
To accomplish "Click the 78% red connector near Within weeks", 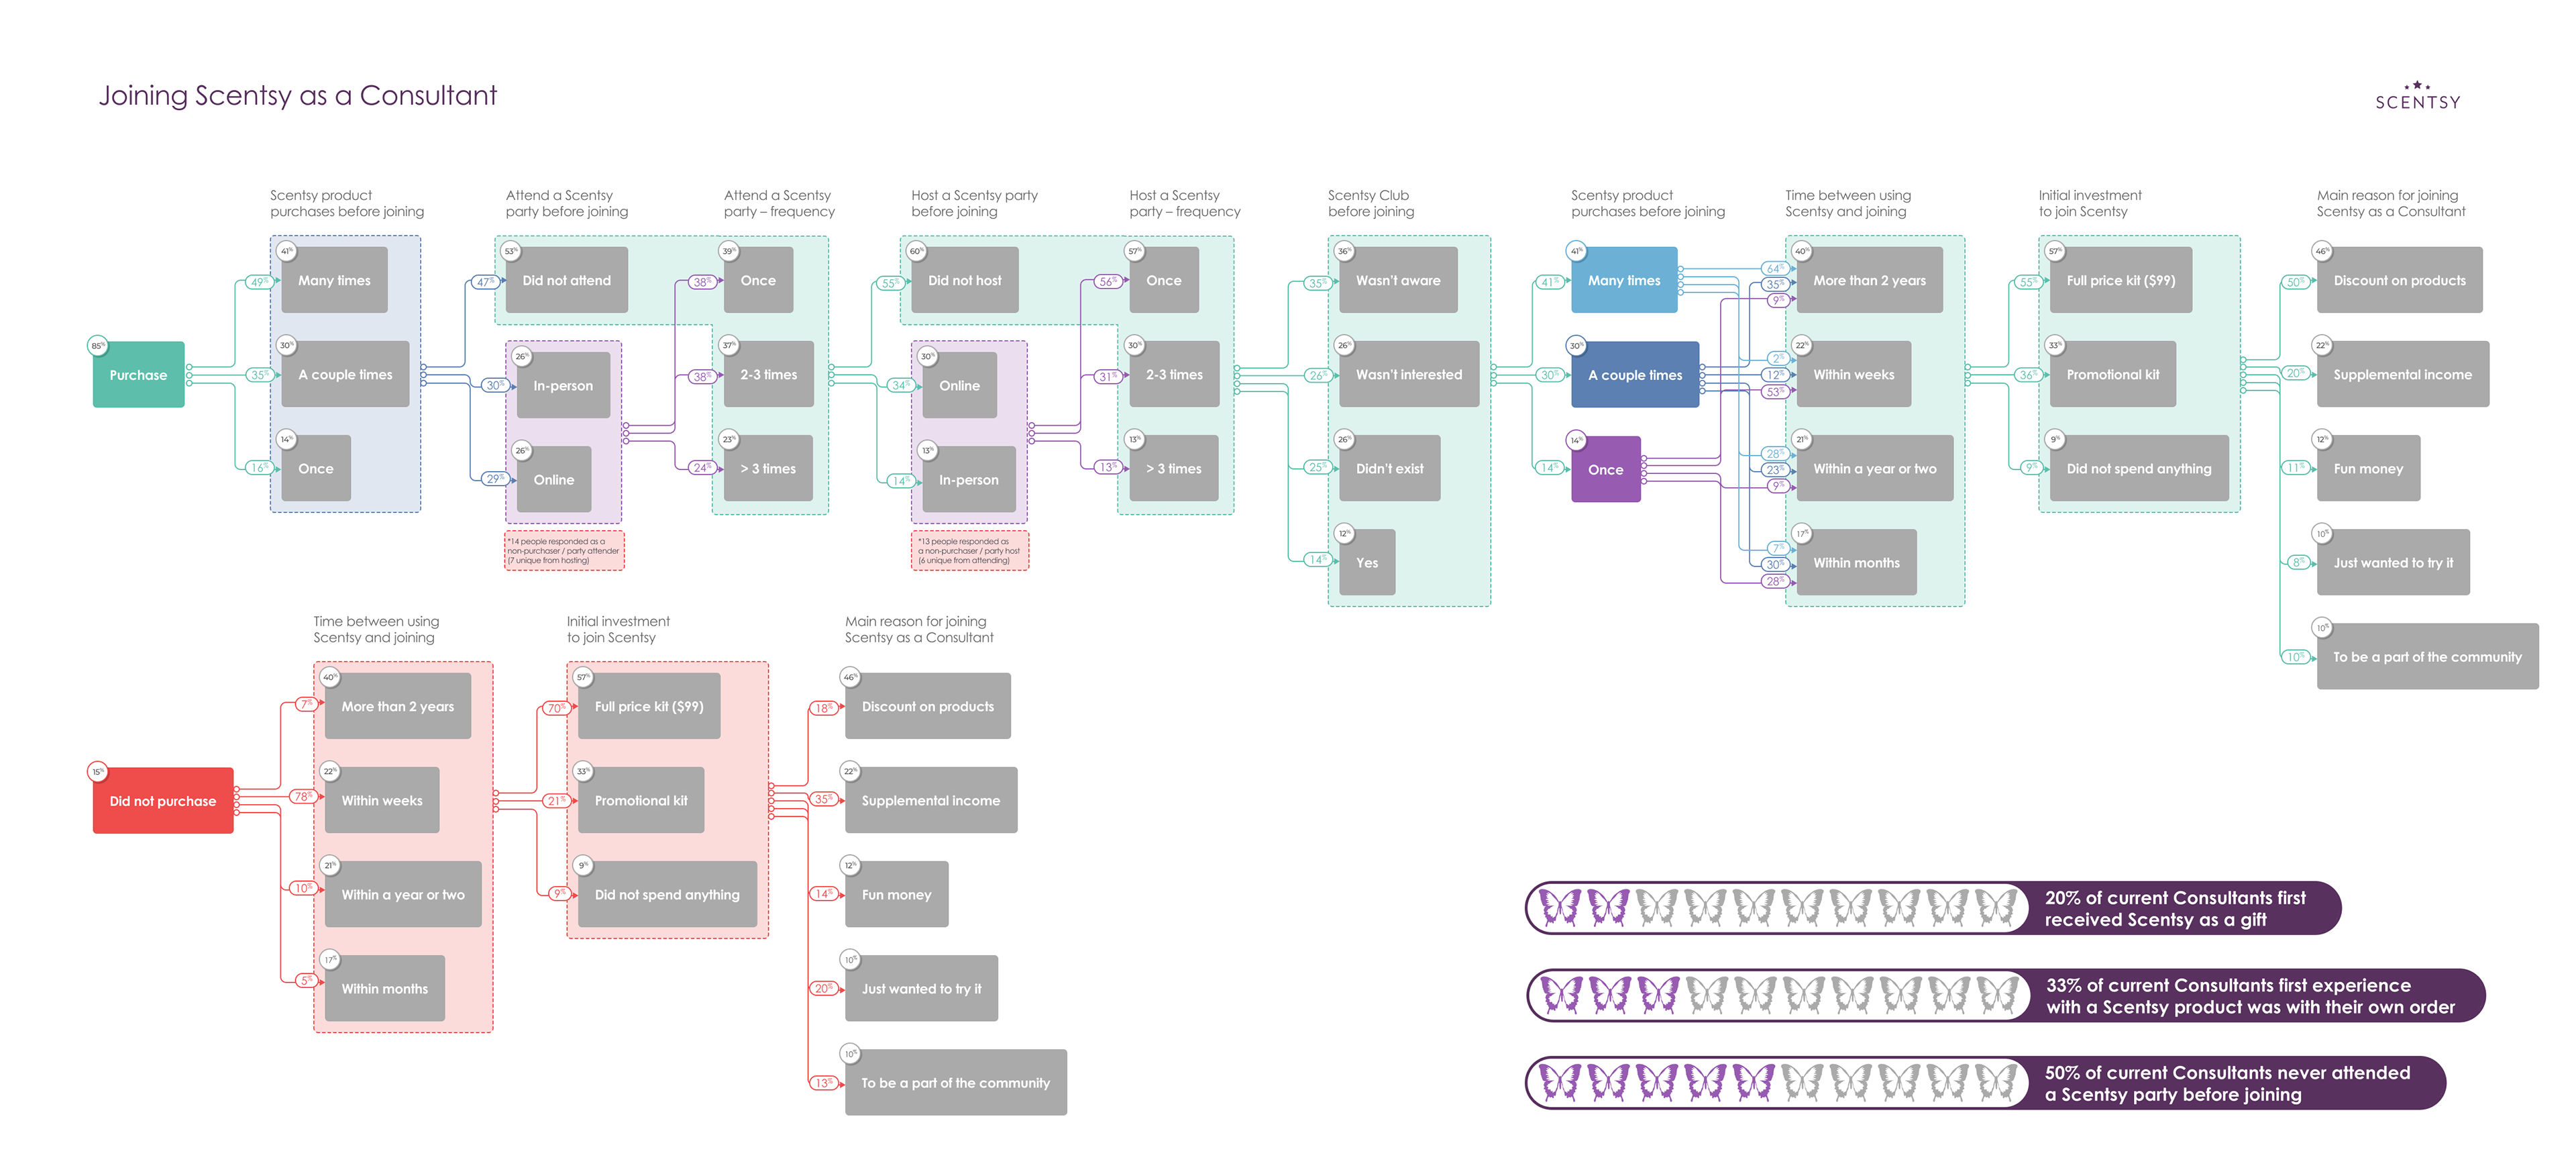I will (x=303, y=797).
